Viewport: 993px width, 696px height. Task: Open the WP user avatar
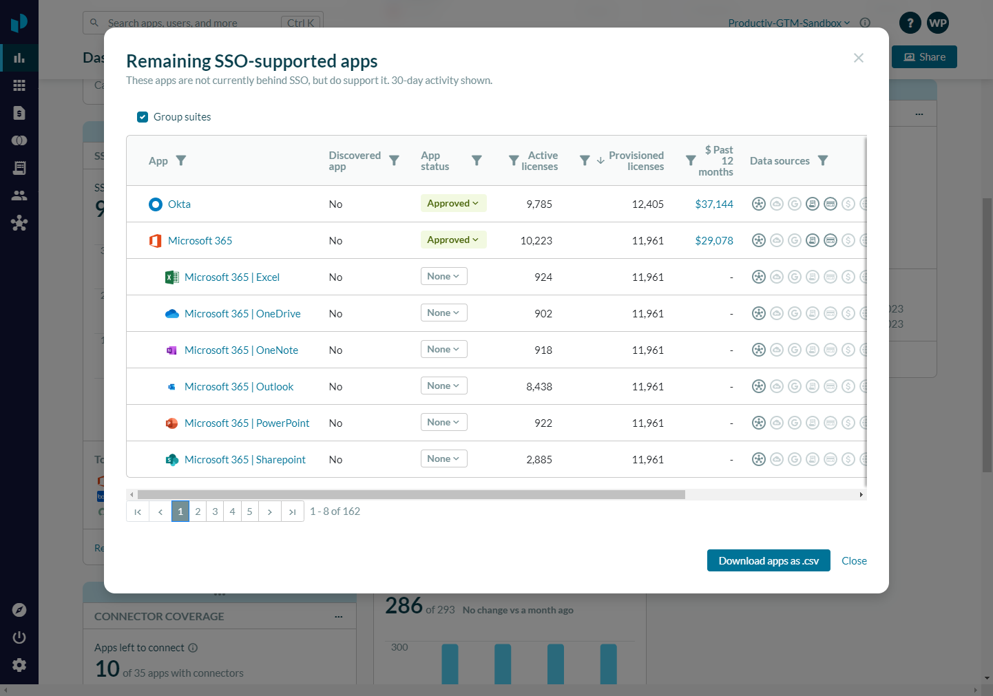coord(938,23)
